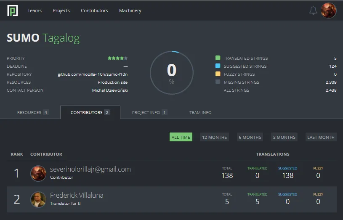Select the All Time period filter
Screen dimensions: 343x220
pos(181,137)
